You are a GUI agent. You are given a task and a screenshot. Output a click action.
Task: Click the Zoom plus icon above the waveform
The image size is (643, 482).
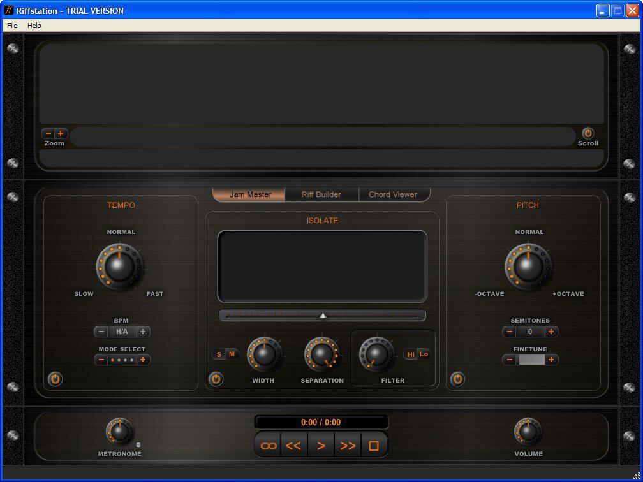[61, 133]
